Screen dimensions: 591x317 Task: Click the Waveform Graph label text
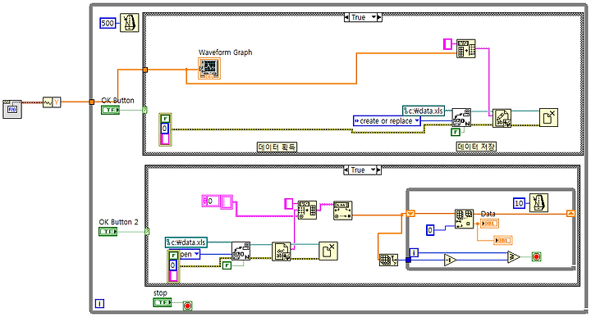point(226,52)
